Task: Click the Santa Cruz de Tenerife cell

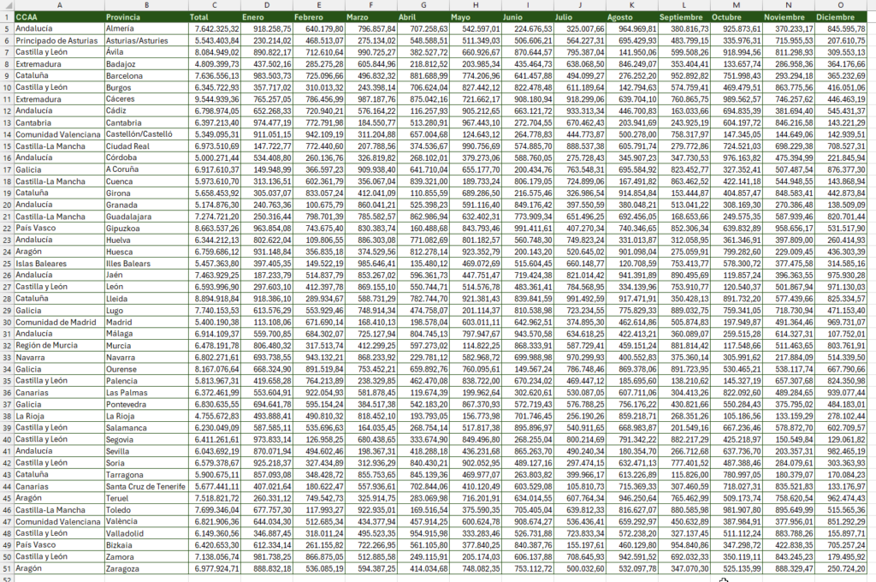Action: coord(146,486)
